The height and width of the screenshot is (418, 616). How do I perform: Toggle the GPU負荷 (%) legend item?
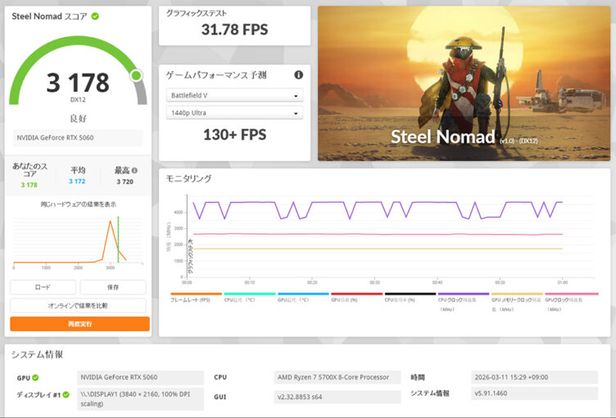point(356,297)
